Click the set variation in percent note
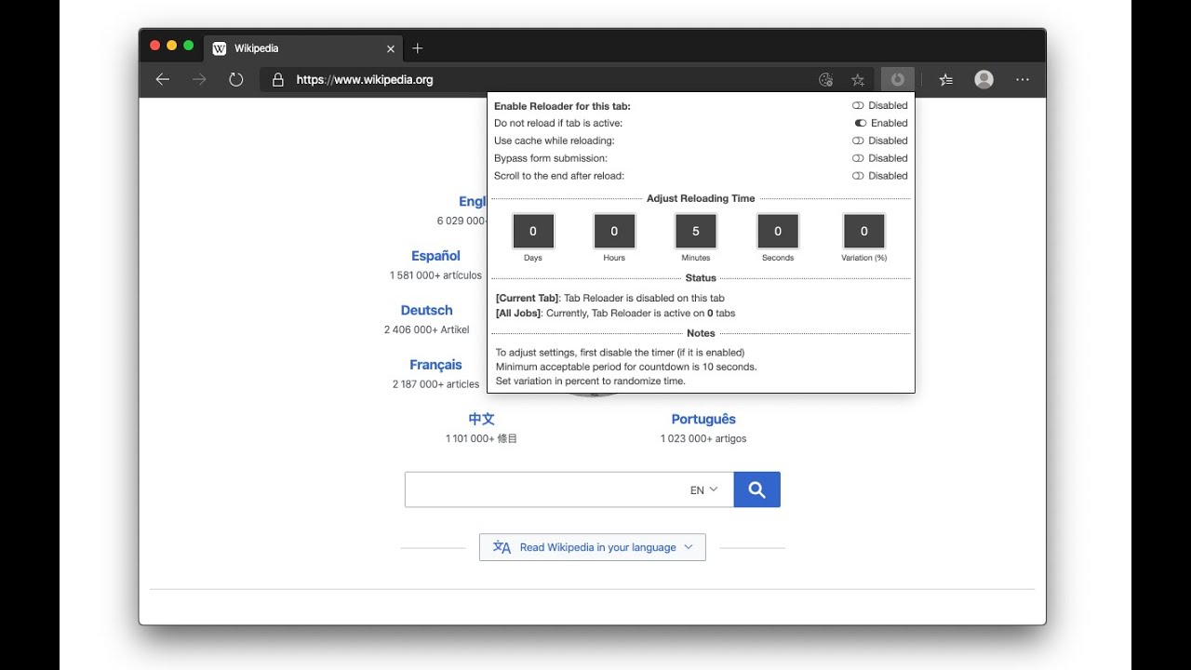The height and width of the screenshot is (670, 1191). click(x=590, y=381)
